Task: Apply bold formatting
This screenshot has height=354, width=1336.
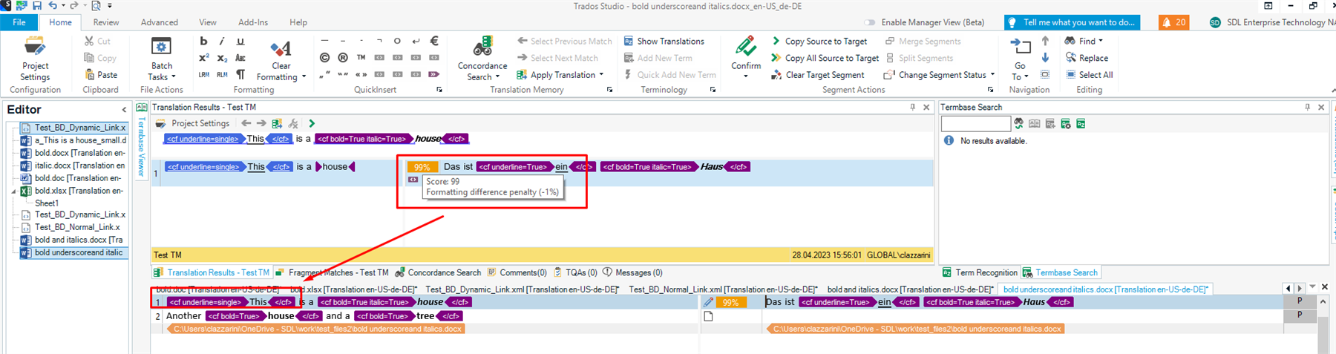Action: 203,42
